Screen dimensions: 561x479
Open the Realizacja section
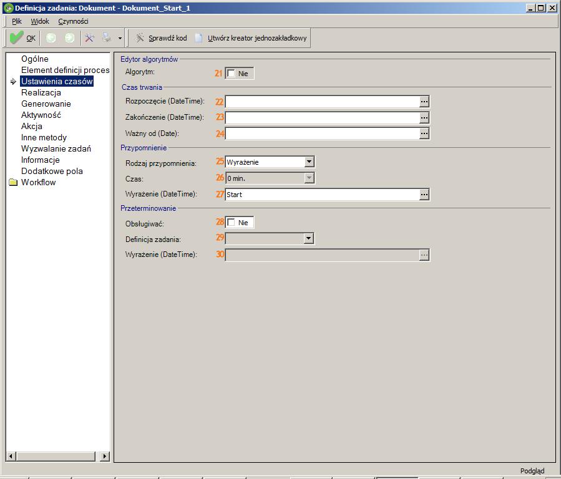(41, 92)
